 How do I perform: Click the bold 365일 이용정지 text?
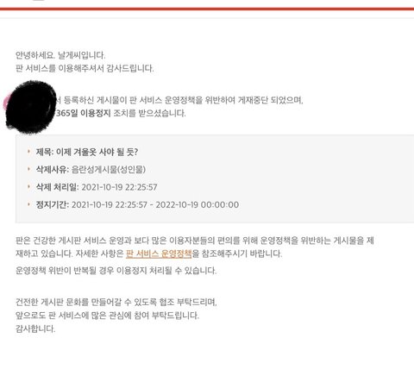coord(84,113)
